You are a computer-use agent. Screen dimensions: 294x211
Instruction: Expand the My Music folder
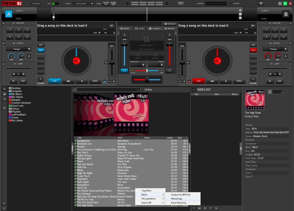[8, 94]
